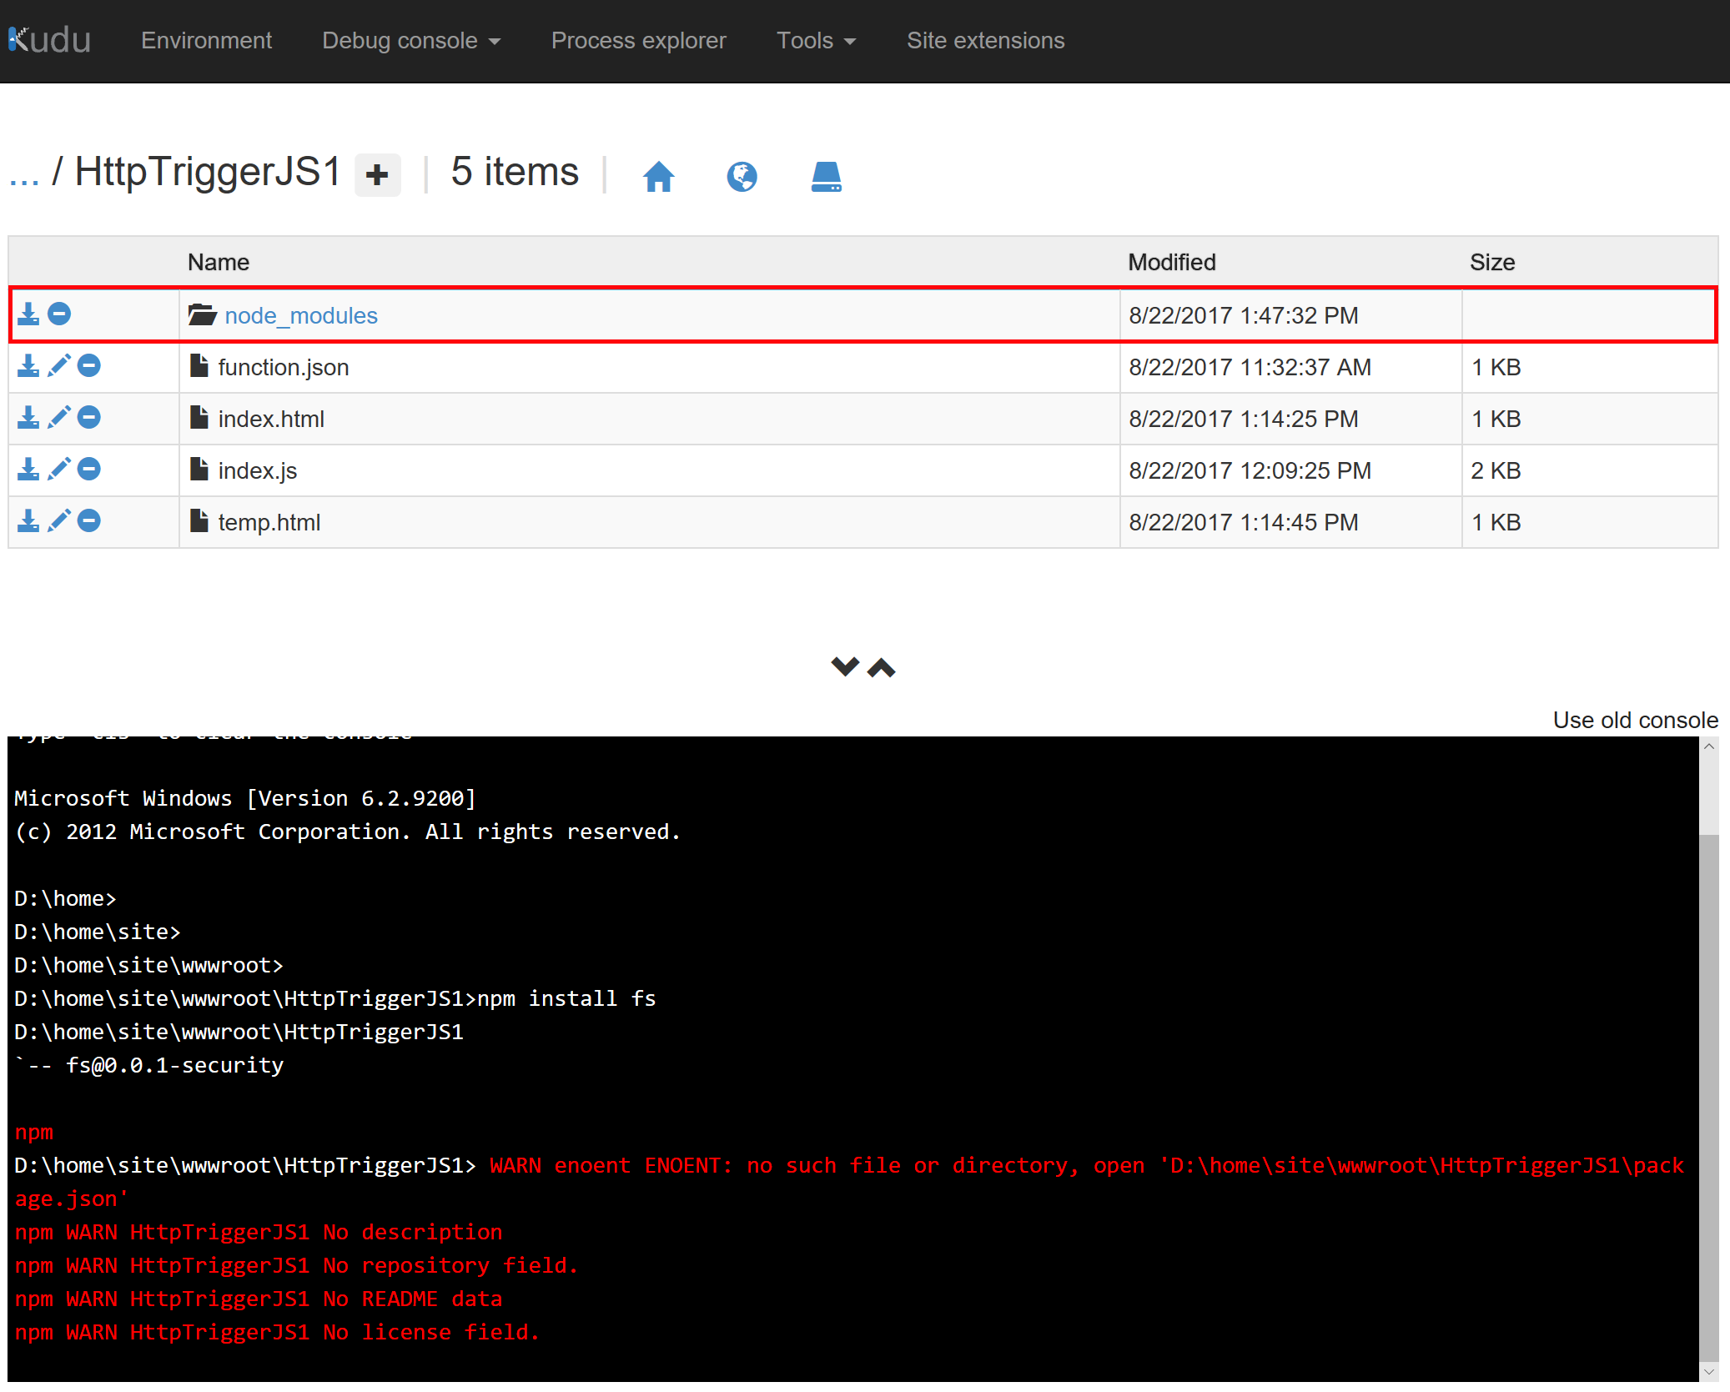Click the fs@0.0.1-security console line
Image resolution: width=1730 pixels, height=1392 pixels.
[149, 1065]
